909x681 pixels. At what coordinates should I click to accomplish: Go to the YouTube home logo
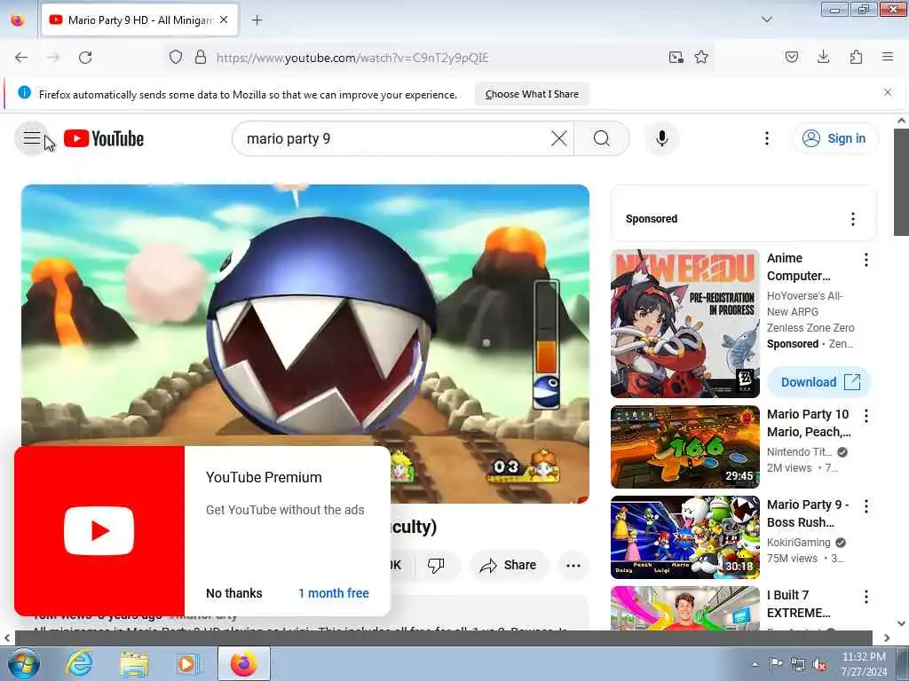click(x=104, y=139)
